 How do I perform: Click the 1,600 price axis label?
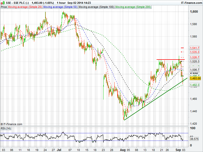(x=194, y=12)
